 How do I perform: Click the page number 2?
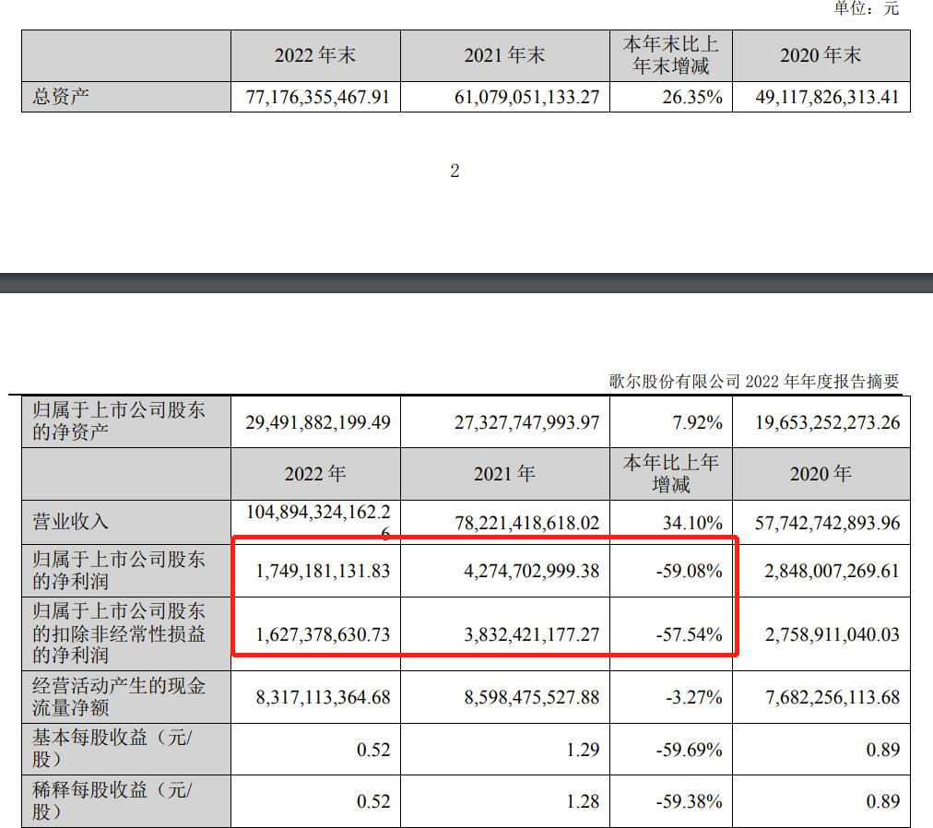(455, 171)
